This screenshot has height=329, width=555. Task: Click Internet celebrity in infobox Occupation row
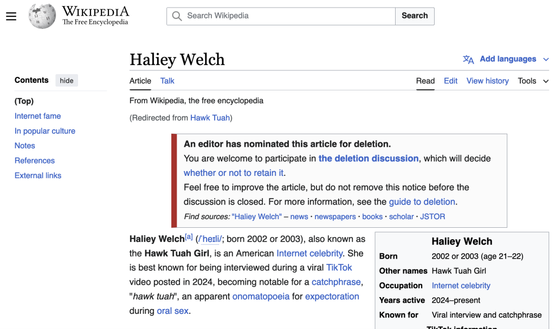point(461,286)
